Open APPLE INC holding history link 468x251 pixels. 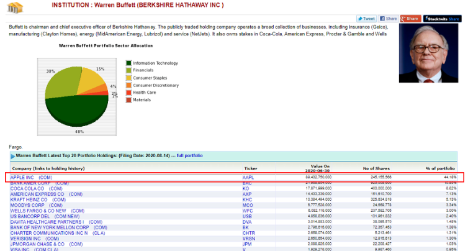point(31,178)
